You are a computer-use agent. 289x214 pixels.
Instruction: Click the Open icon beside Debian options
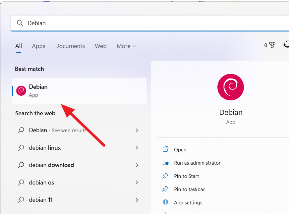(165, 149)
